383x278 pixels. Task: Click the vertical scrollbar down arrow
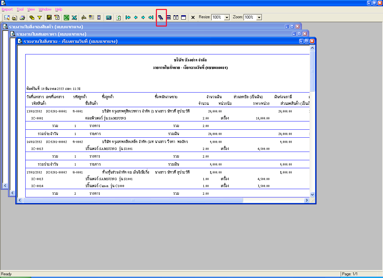pyautogui.click(x=313, y=194)
